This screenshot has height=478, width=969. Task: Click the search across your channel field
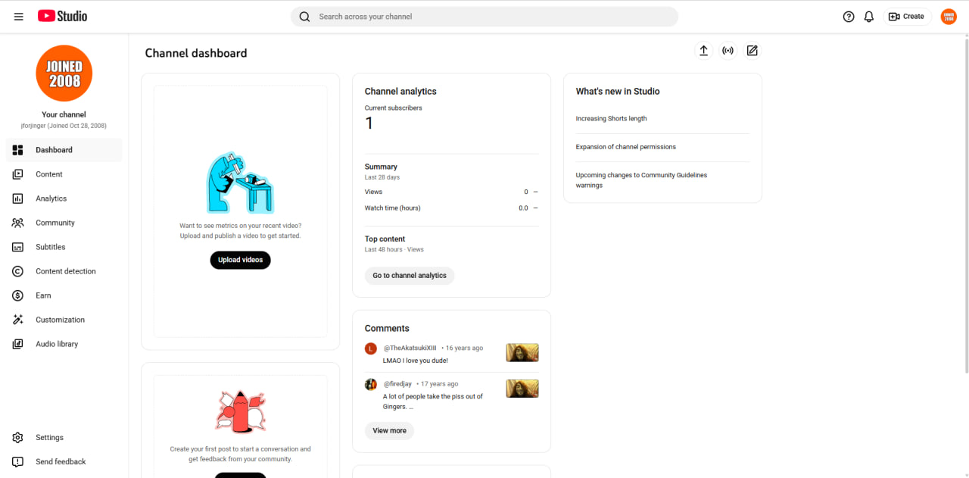tap(484, 17)
